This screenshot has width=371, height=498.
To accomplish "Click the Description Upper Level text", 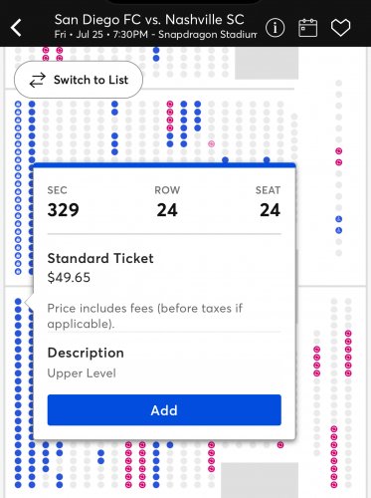I will click(82, 373).
